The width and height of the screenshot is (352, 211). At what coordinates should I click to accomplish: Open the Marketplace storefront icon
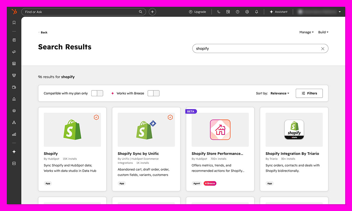[228, 12]
